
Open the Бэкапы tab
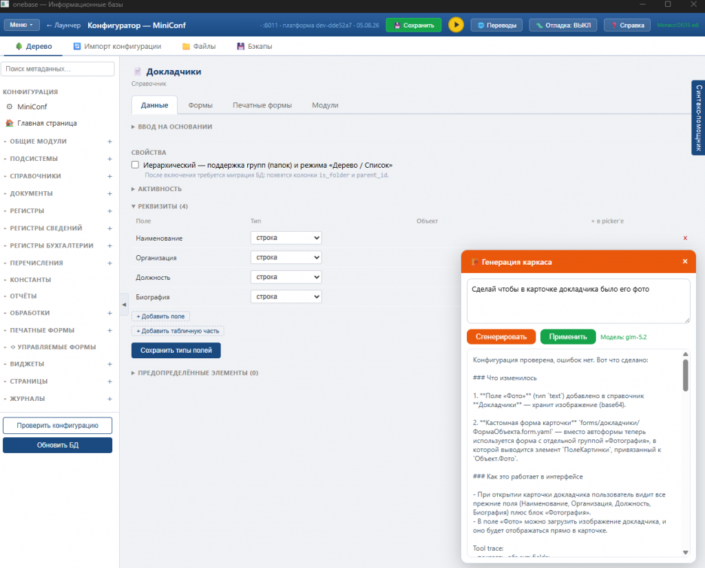coord(255,46)
